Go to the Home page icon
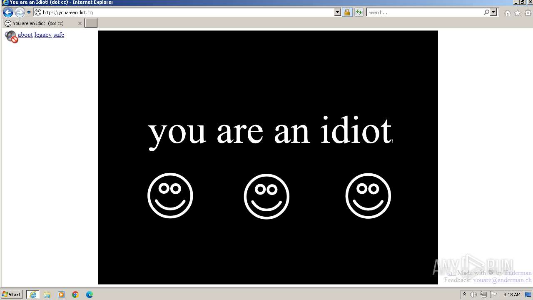The image size is (533, 300). [x=507, y=13]
